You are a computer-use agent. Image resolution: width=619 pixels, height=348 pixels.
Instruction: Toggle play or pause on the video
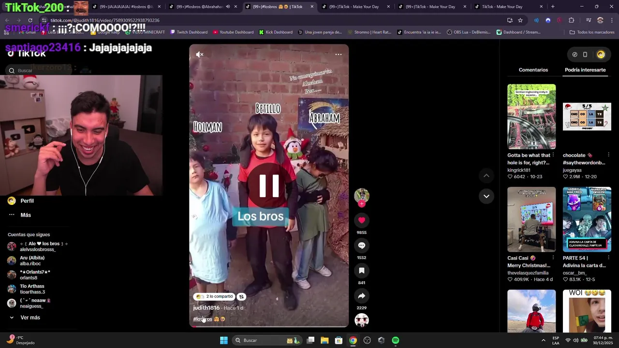269,186
